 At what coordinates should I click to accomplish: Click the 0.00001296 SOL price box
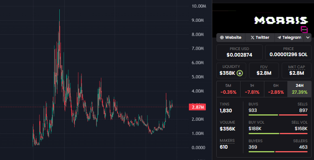point(288,53)
